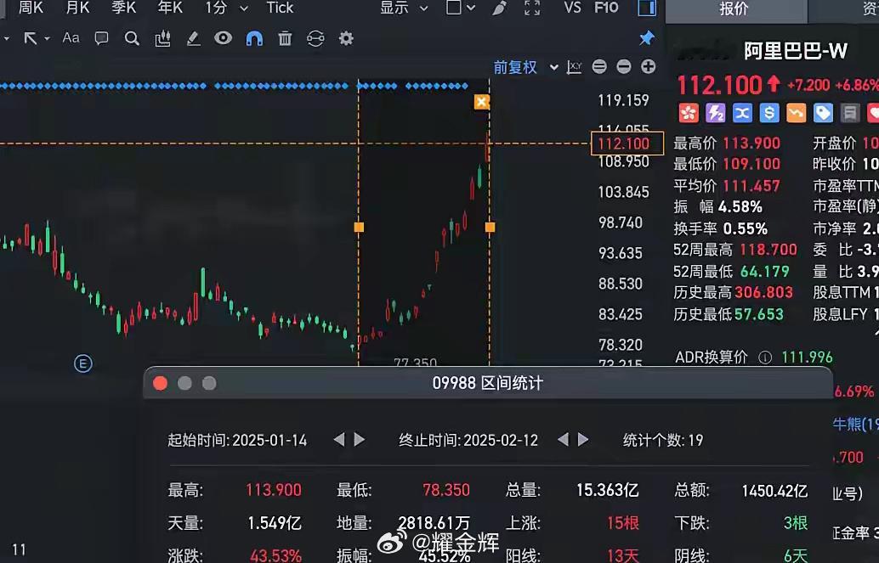Click the orange down-trend chart icon
This screenshot has height=563, width=879.
coord(796,113)
